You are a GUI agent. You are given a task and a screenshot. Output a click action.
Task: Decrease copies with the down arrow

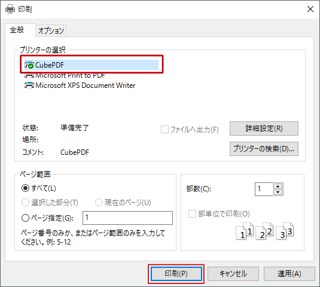(278, 192)
